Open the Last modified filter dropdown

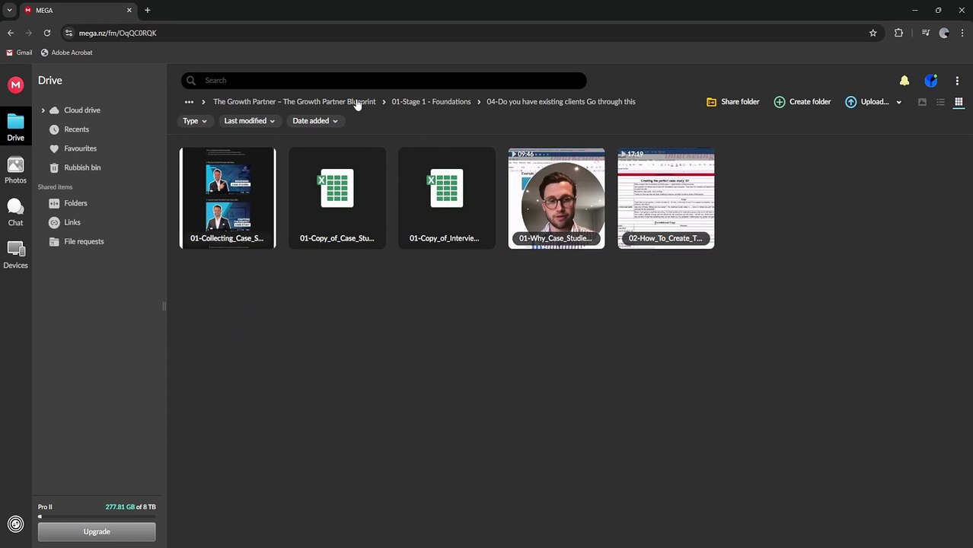tap(249, 121)
